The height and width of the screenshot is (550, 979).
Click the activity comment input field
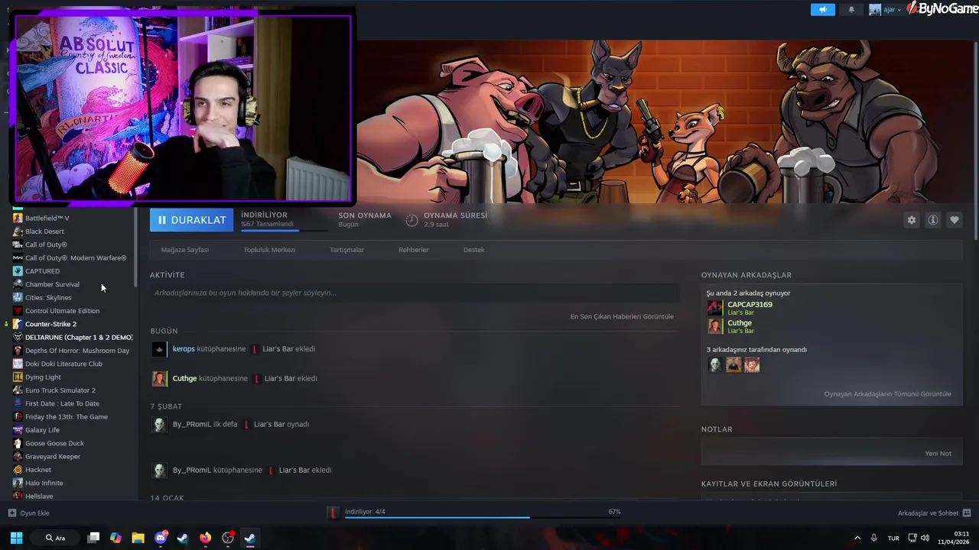[x=414, y=293]
